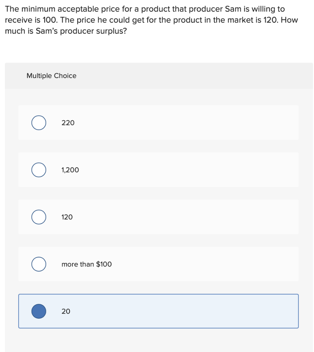The width and height of the screenshot is (314, 352).
Task: Click the '220' answer label text
Action: [68, 123]
